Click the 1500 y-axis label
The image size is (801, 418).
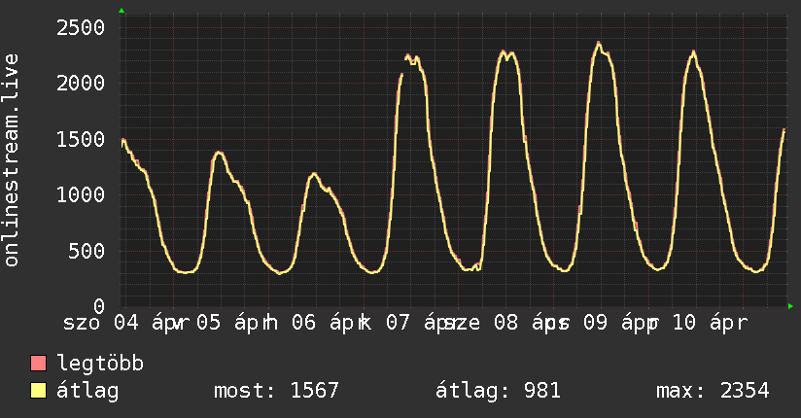pyautogui.click(x=81, y=139)
